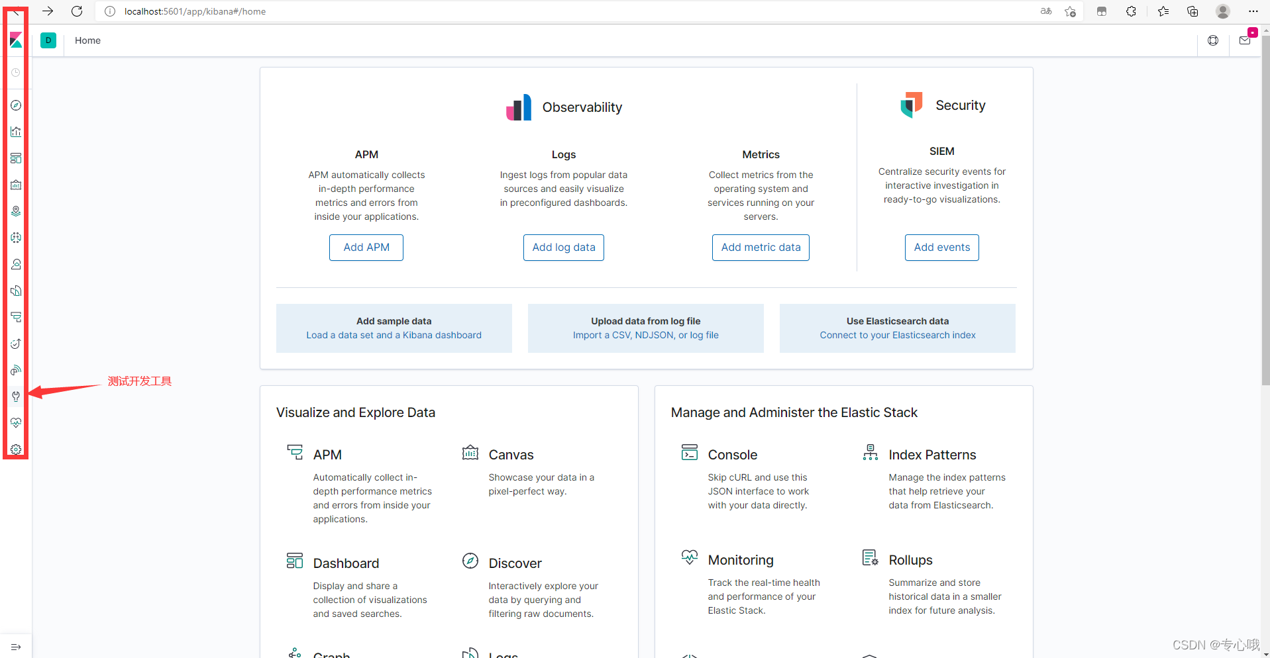Click the Canvas card icon

click(x=470, y=452)
